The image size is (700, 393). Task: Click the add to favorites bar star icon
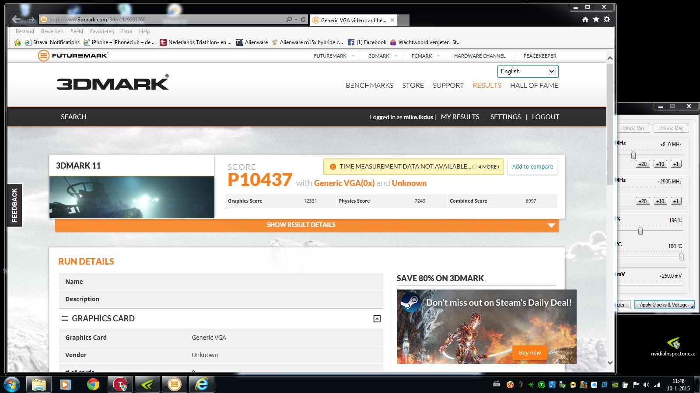[17, 42]
